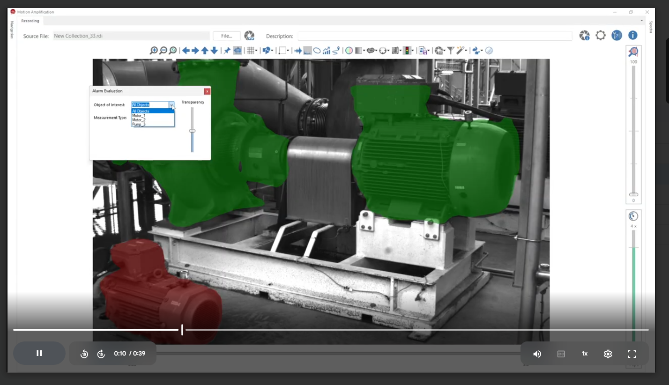This screenshot has height=385, width=669.
Task: Click the grid overlay toolbar icon
Action: 251,50
